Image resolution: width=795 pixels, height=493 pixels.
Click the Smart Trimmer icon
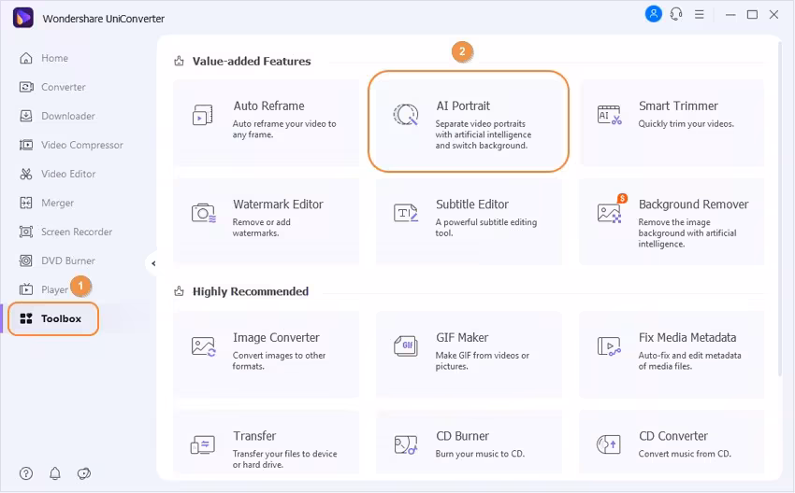click(x=609, y=115)
